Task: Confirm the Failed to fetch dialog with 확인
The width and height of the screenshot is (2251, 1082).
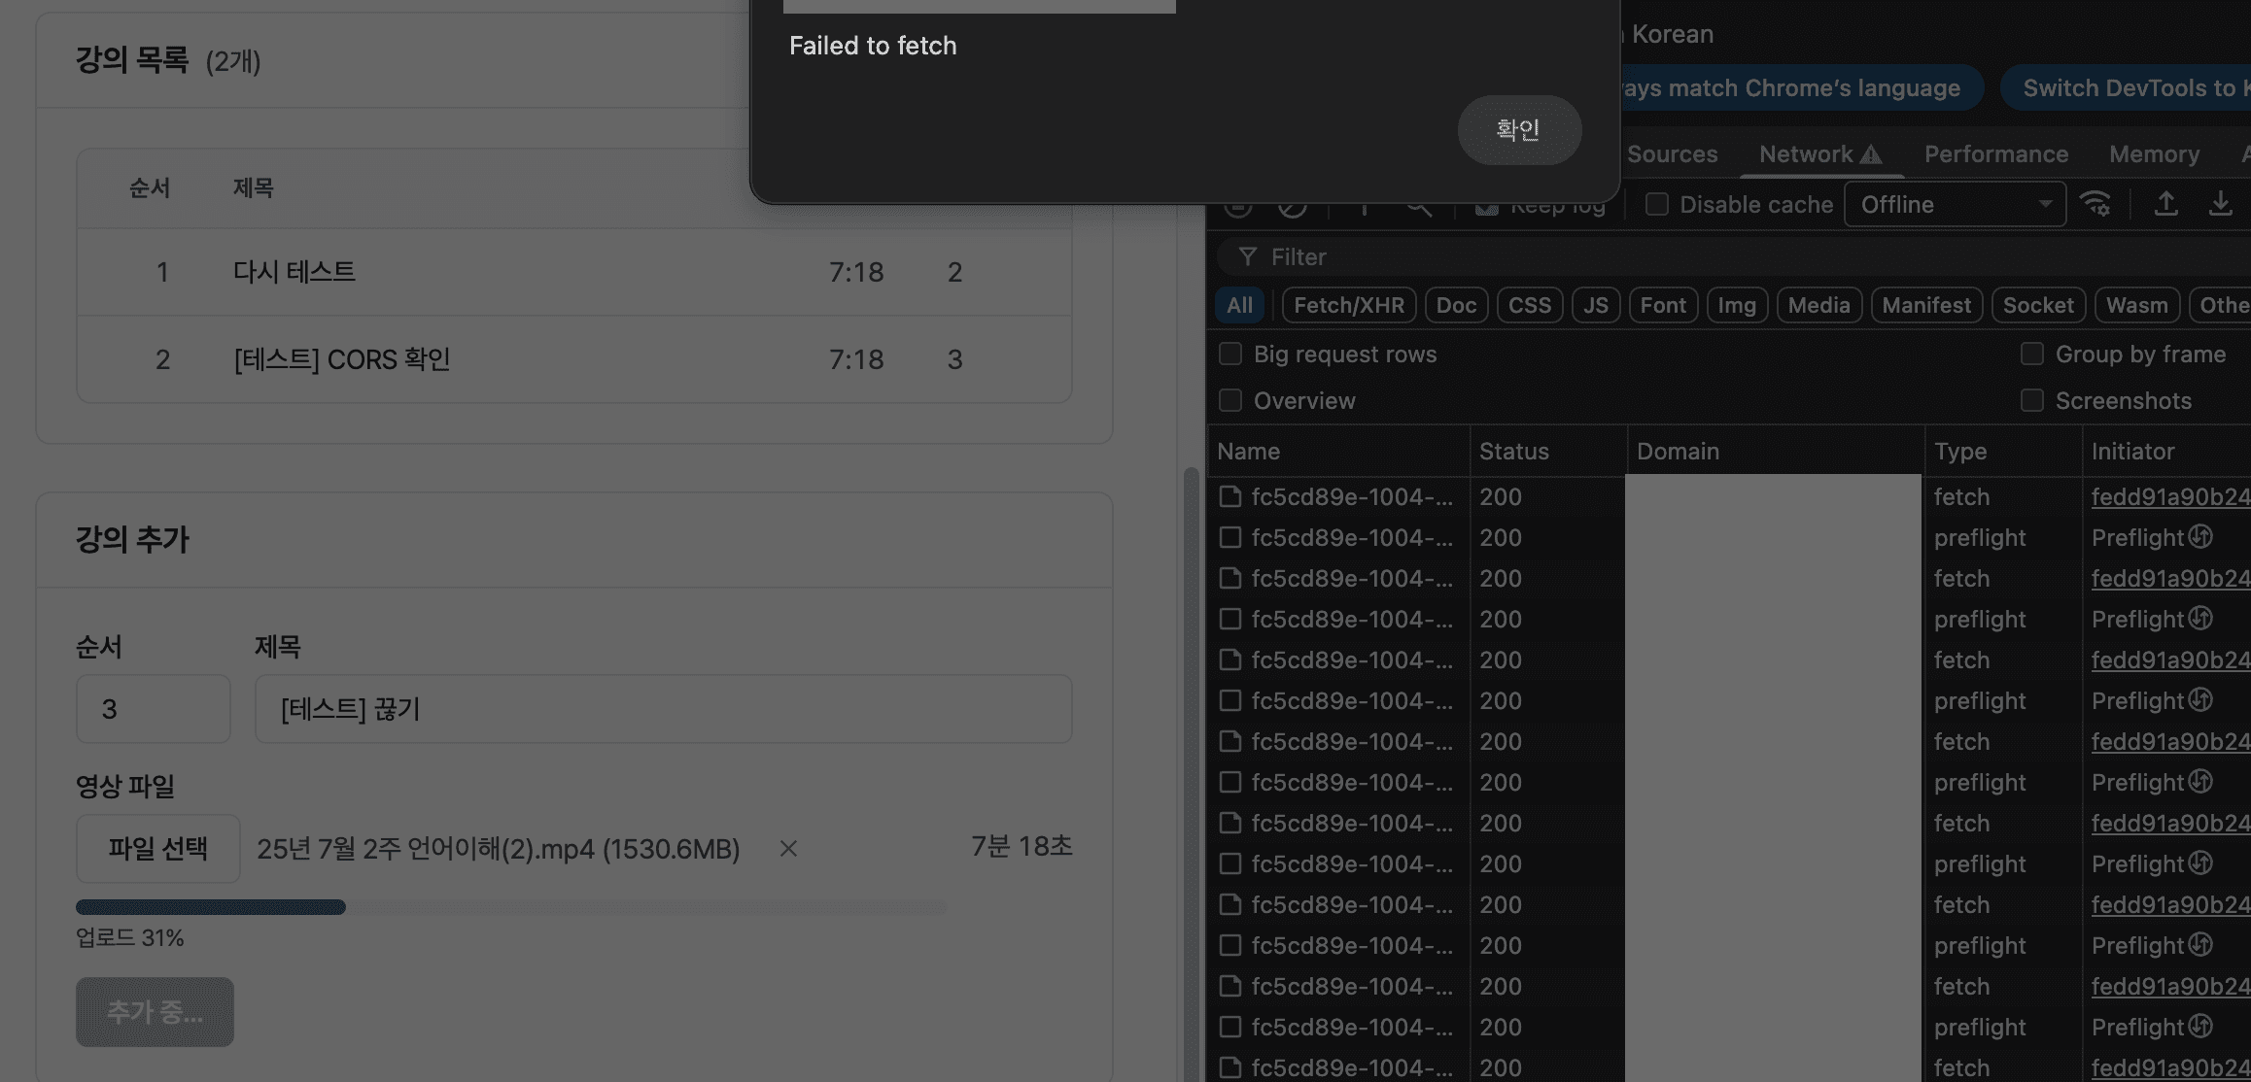Action: coord(1519,130)
